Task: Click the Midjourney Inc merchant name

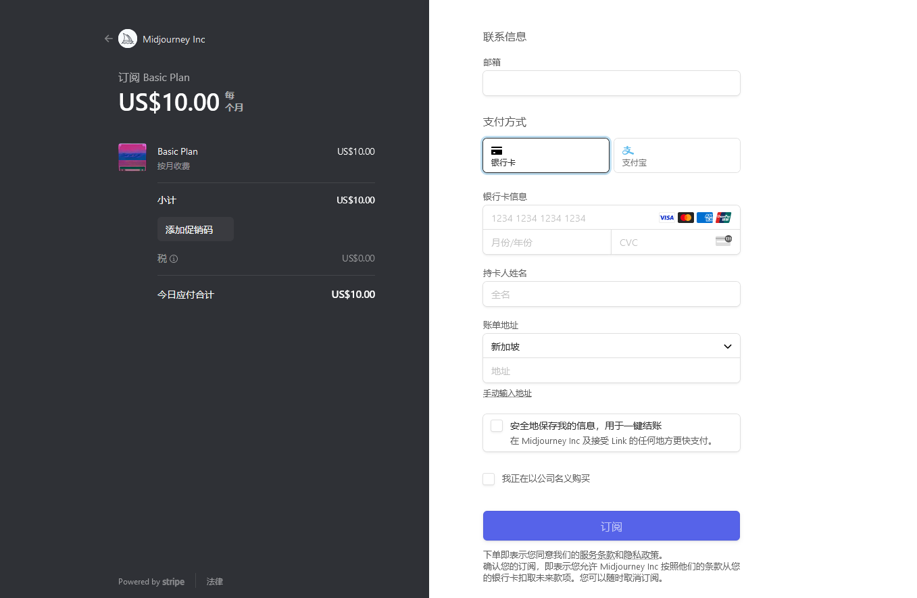Action: pyautogui.click(x=174, y=39)
